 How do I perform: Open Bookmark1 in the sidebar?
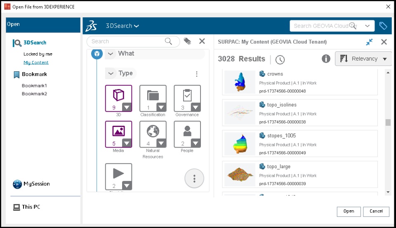pyautogui.click(x=34, y=86)
